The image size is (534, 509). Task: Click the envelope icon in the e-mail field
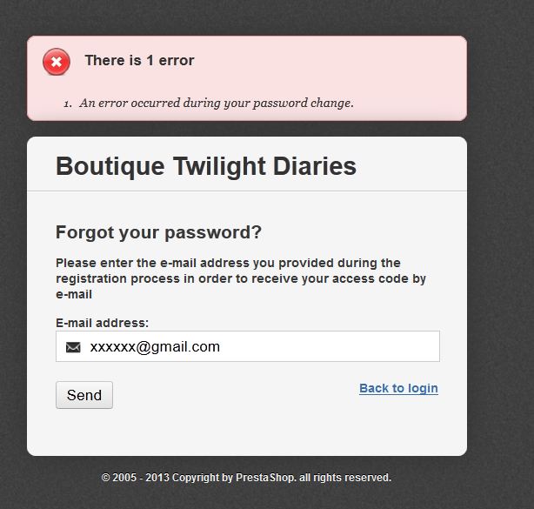tap(73, 347)
